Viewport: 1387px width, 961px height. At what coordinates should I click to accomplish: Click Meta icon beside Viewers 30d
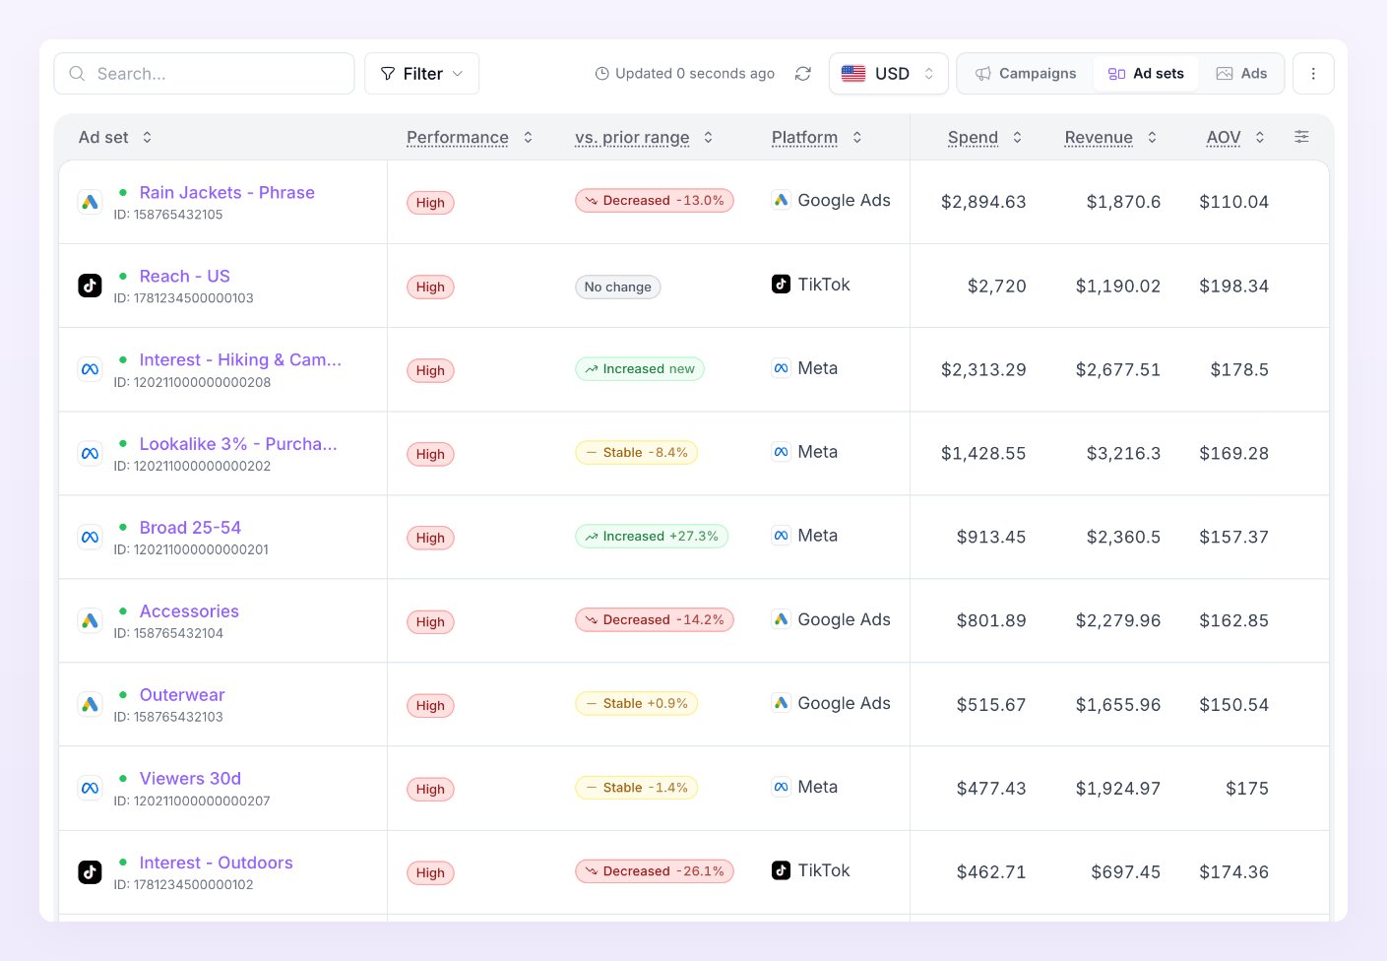coord(90,788)
